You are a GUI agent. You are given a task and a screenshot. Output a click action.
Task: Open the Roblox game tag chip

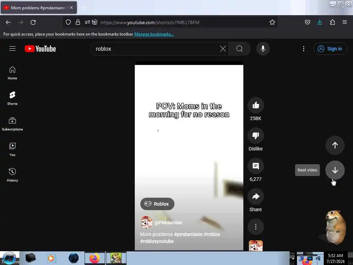[157, 204]
